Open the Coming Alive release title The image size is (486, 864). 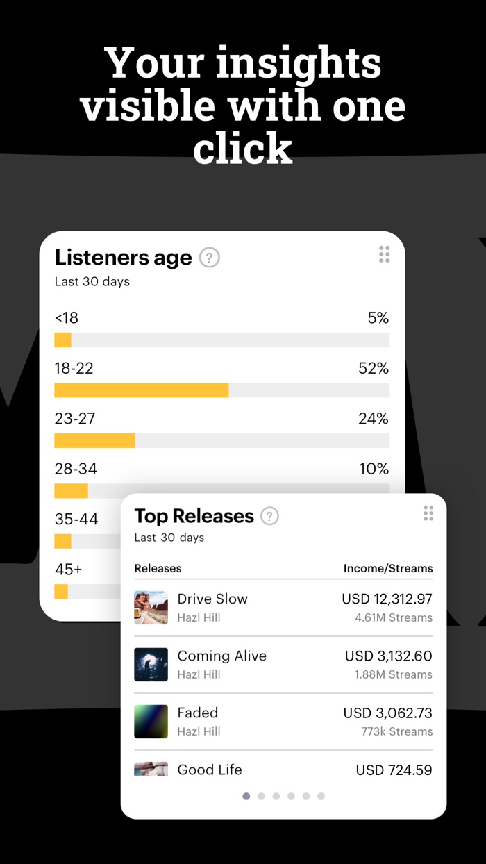(222, 656)
